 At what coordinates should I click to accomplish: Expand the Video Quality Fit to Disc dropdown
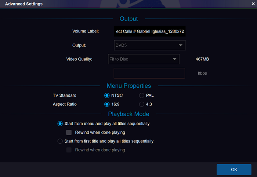coord(144,59)
